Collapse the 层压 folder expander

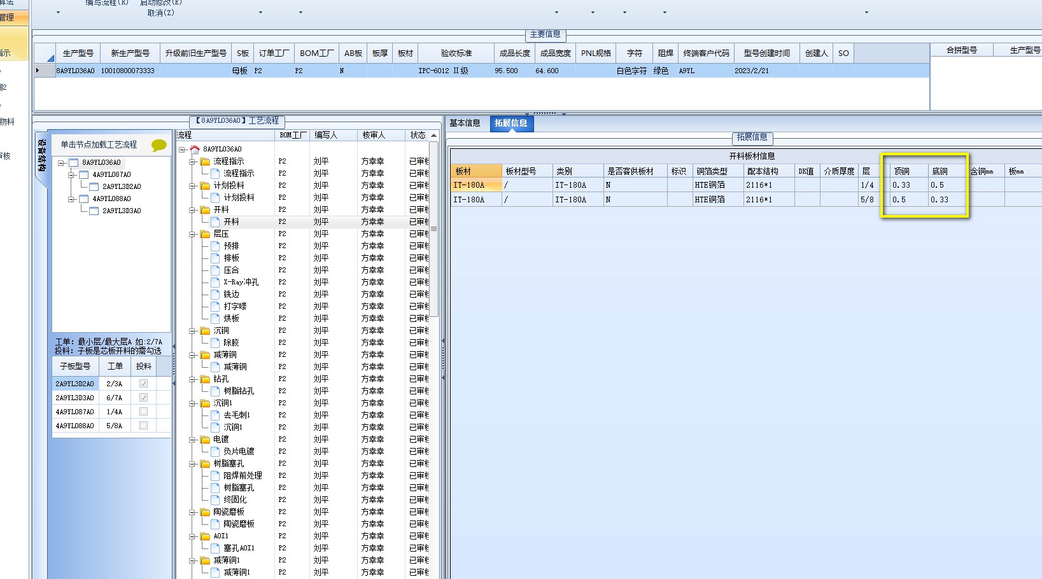192,234
